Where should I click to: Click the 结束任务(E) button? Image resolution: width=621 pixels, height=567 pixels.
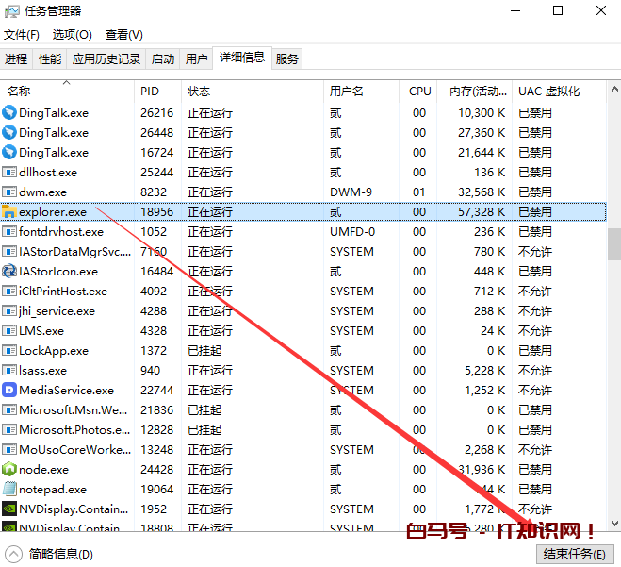click(574, 554)
